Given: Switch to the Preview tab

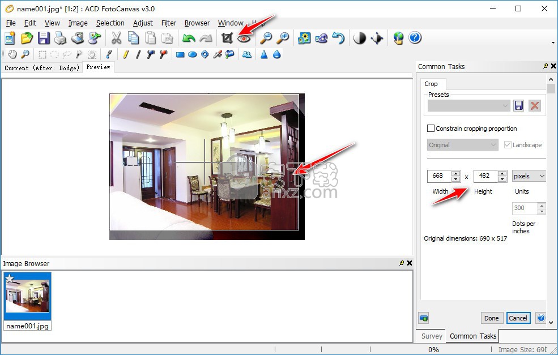Looking at the screenshot, I should [x=98, y=67].
